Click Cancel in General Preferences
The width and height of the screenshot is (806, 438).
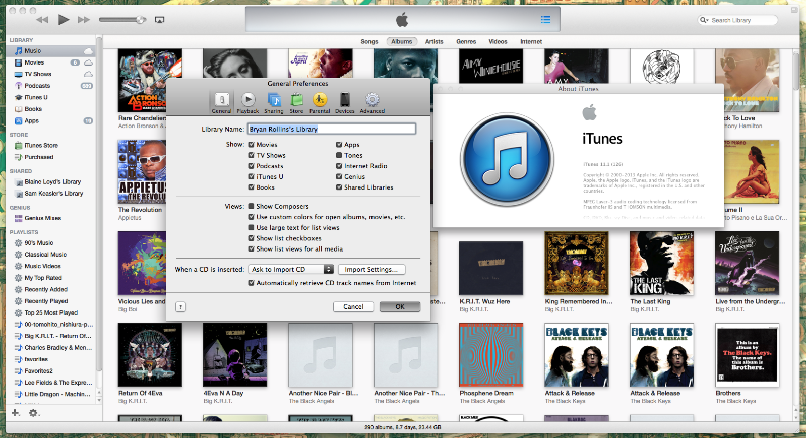click(353, 306)
